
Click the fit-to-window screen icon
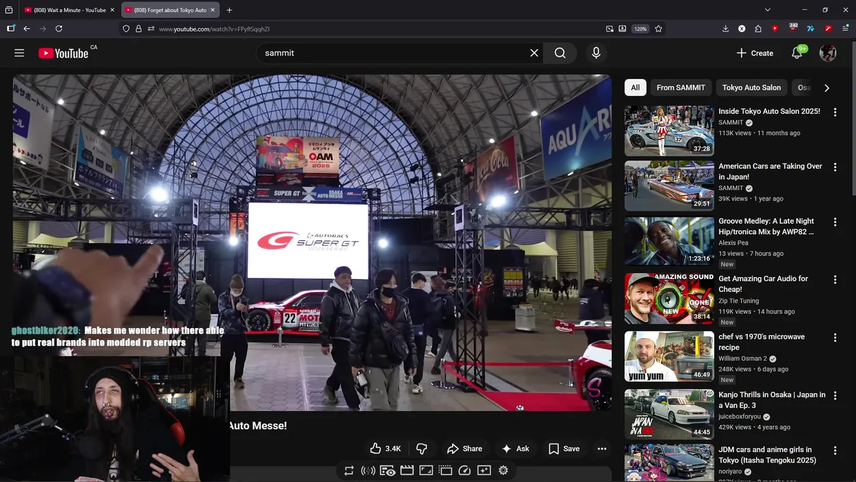(426, 471)
